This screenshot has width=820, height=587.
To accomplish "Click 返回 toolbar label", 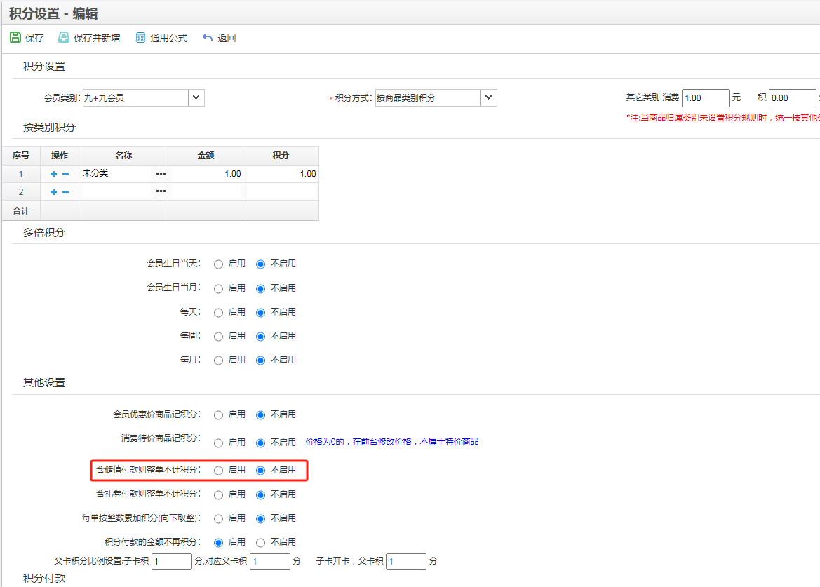I will 227,38.
